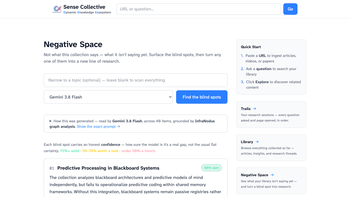
Task: Click the 'Quick Start' heading
Action: point(251,47)
